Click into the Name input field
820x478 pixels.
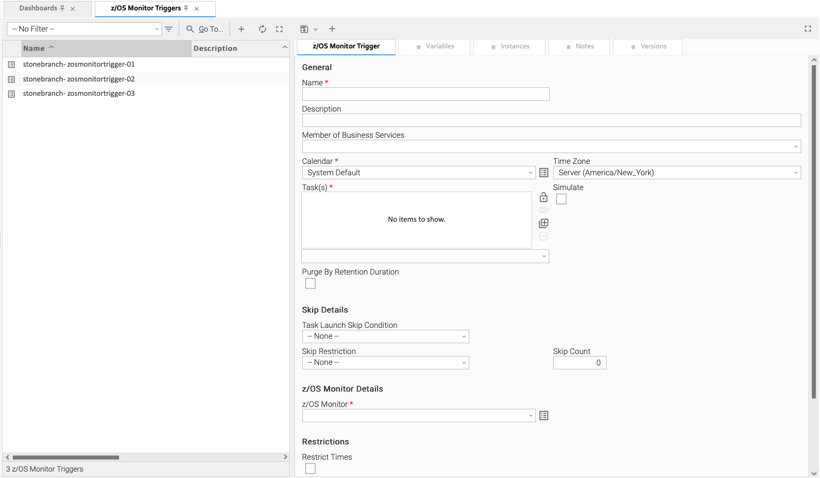click(425, 94)
